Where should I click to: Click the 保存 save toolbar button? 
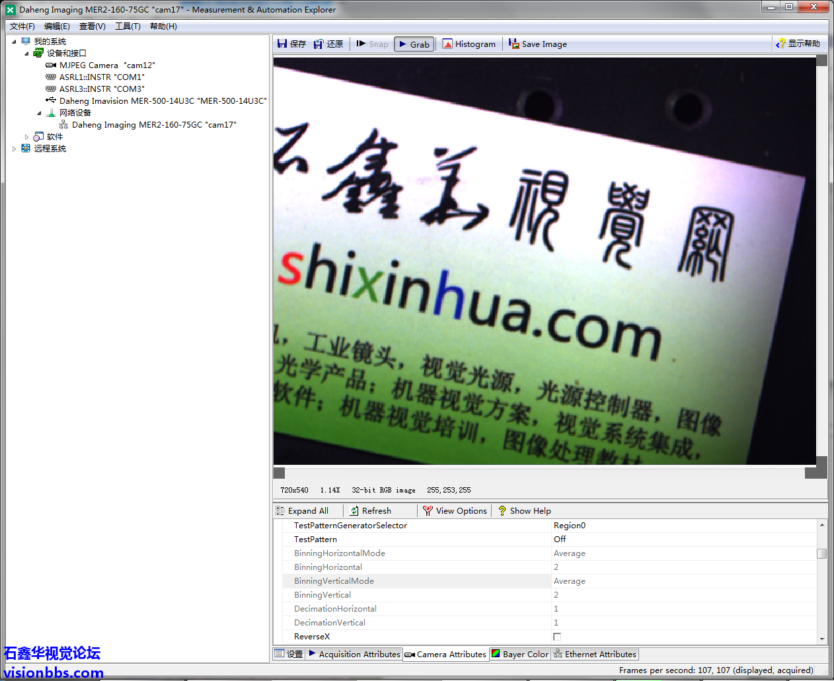[x=291, y=44]
